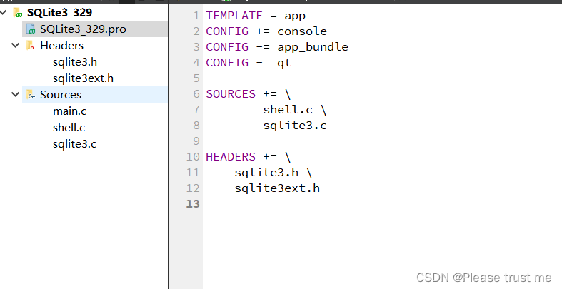Open main.c in the Sources folder
Screen dimensions: 562x289
[69, 111]
